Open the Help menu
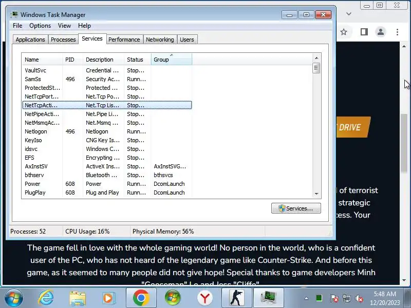411x308 pixels. (x=84, y=26)
